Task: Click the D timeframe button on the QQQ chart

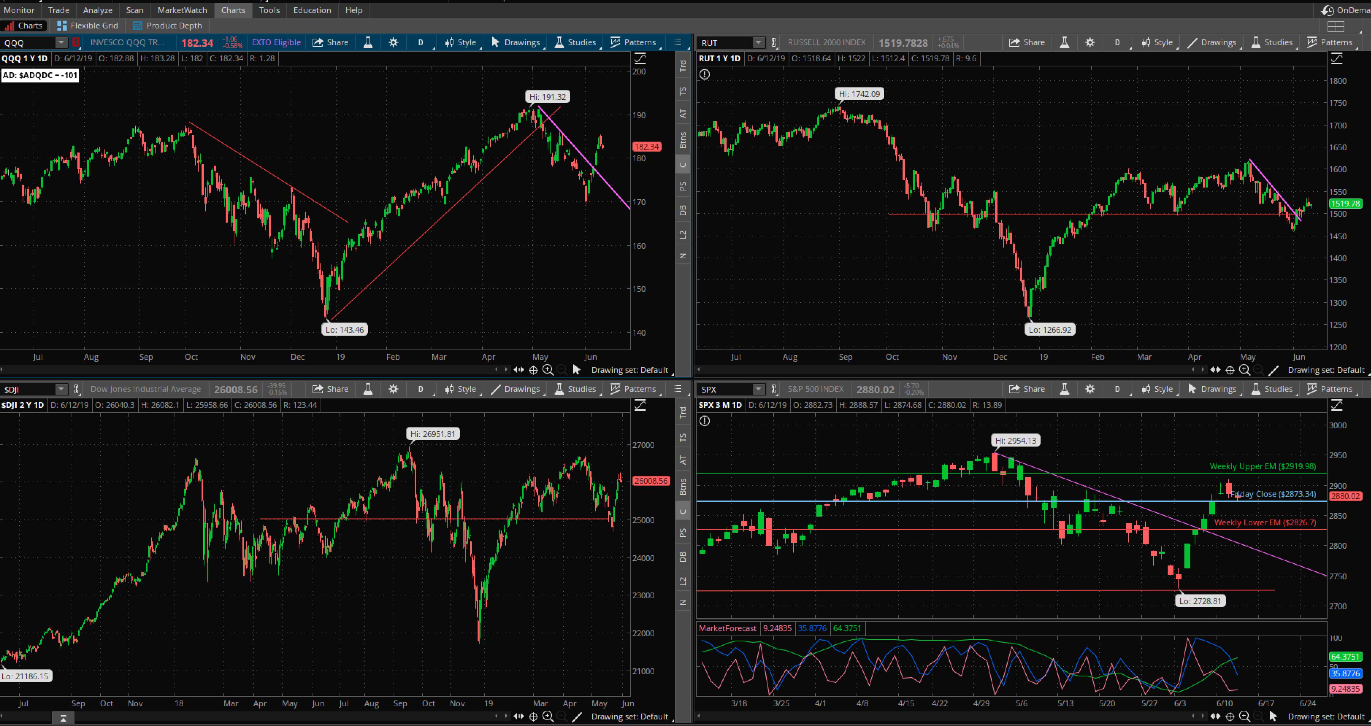Action: [x=421, y=43]
